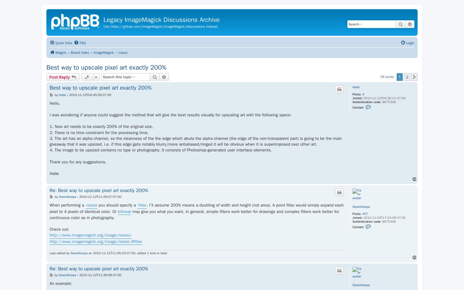Viewport: 464px width, 290px height.
Task: Click the phpBB forum software logo
Action: tap(75, 22)
